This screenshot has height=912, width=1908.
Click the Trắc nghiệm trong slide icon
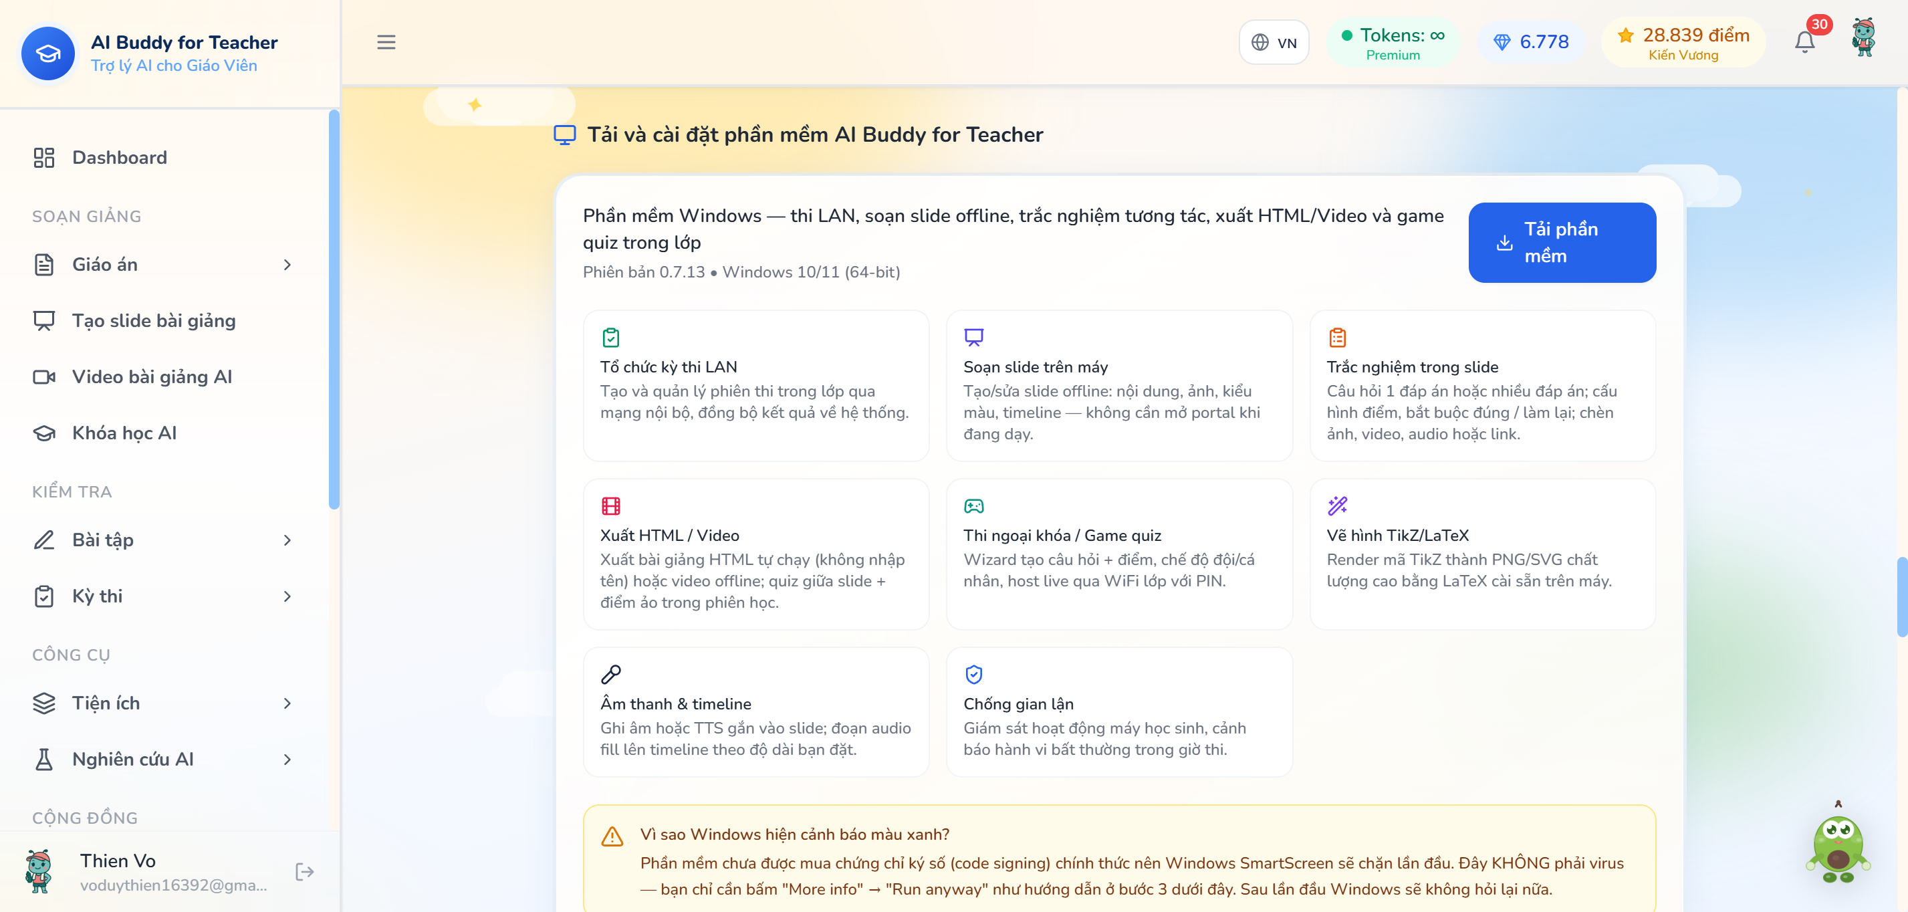(1337, 338)
